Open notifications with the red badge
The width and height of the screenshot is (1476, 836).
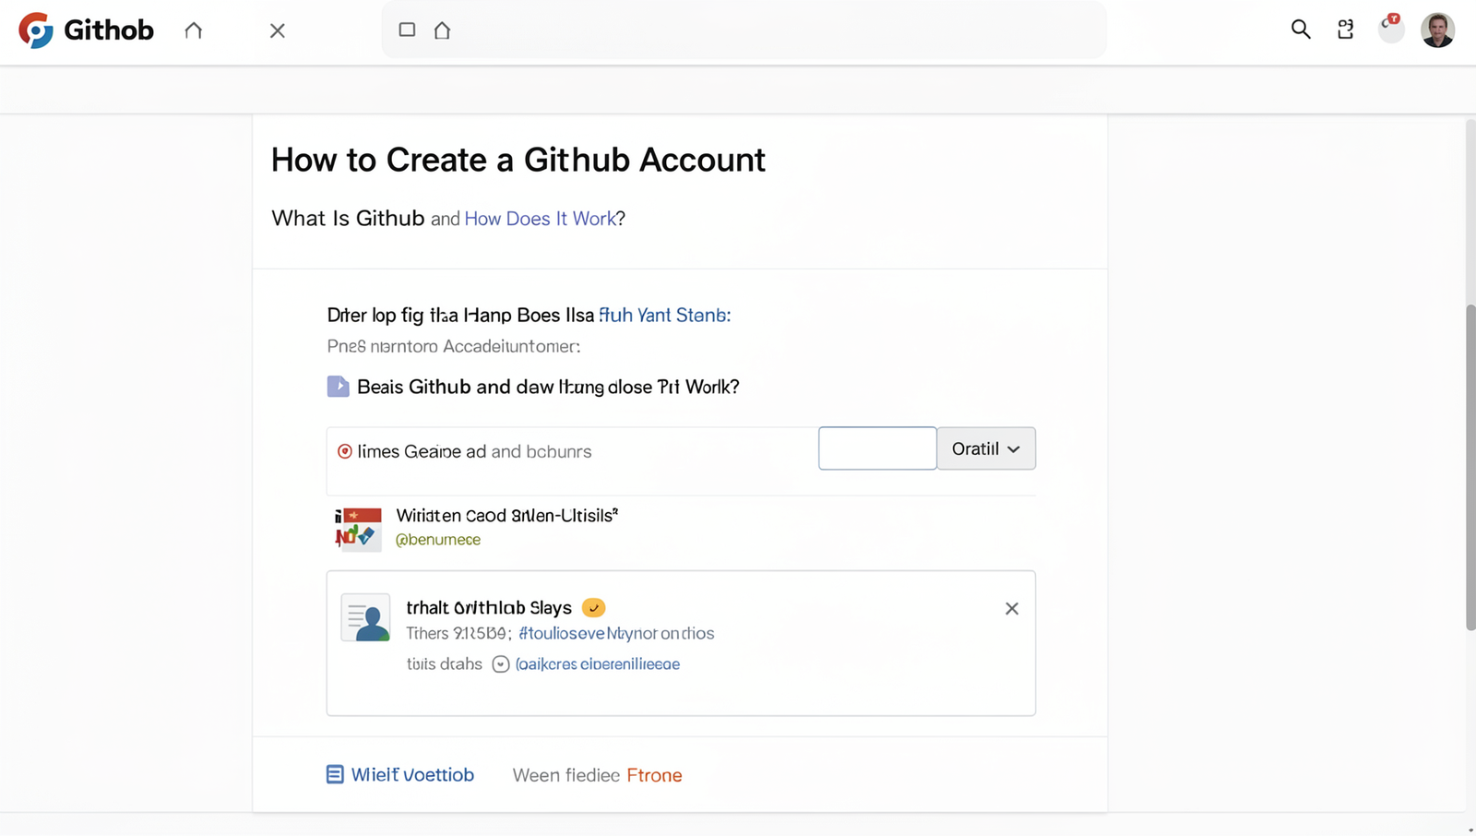tap(1391, 29)
